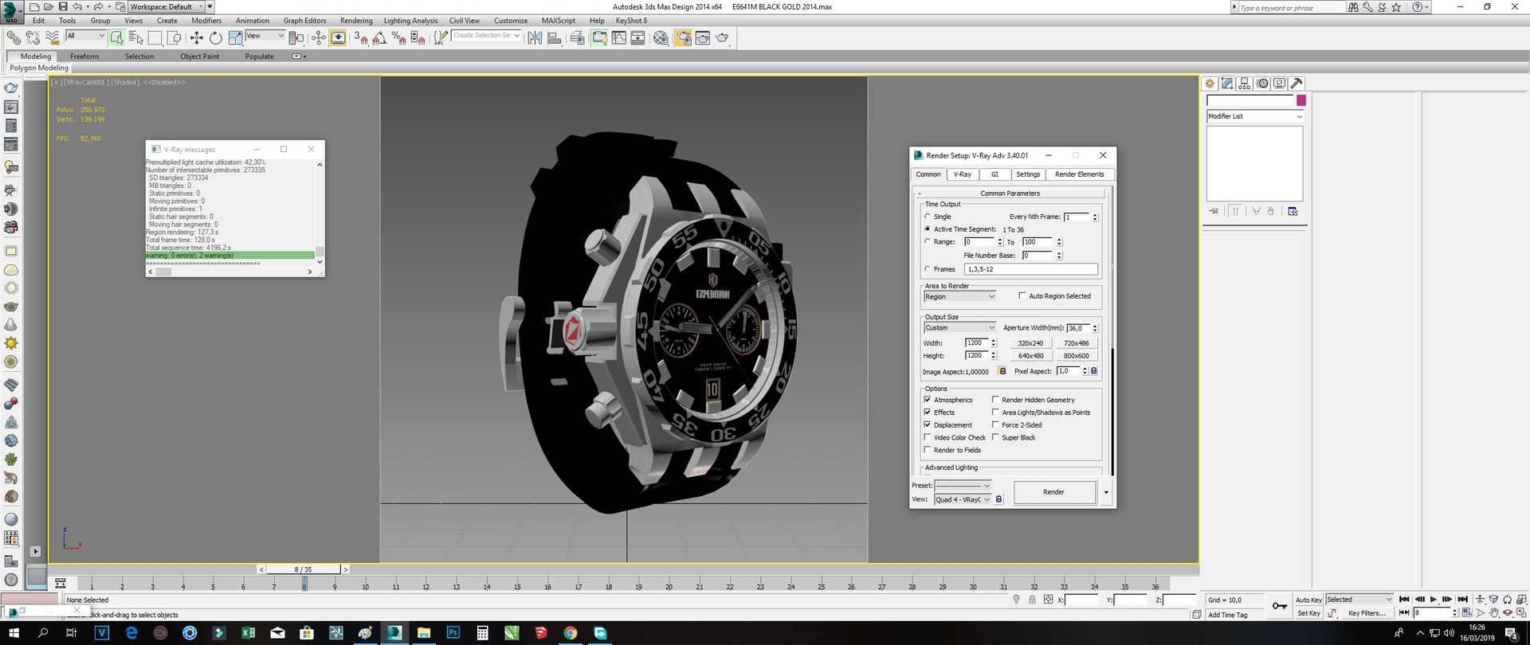The height and width of the screenshot is (645, 1530).
Task: Open the Rendered Frame Window icon
Action: point(702,37)
